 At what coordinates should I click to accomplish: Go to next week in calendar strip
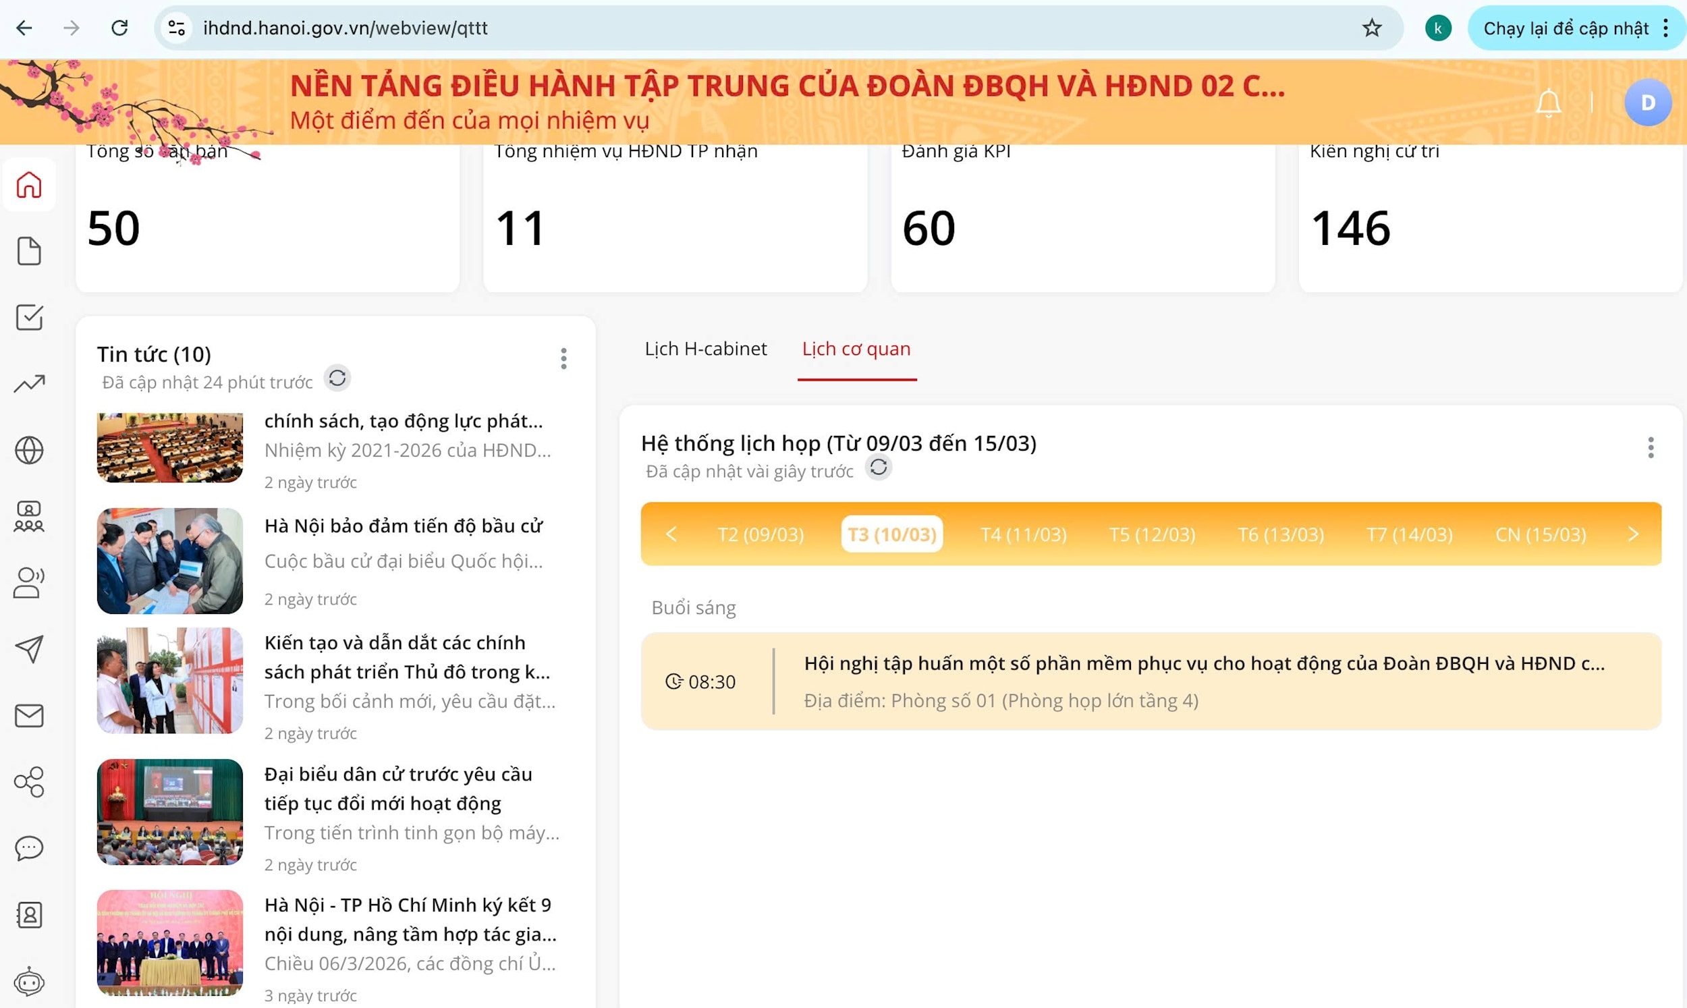(1633, 534)
